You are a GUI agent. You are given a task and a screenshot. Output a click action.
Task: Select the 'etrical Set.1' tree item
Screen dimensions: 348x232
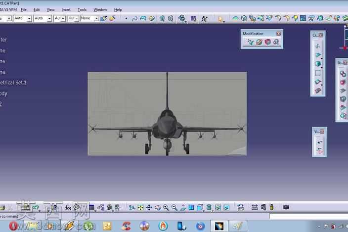point(13,83)
